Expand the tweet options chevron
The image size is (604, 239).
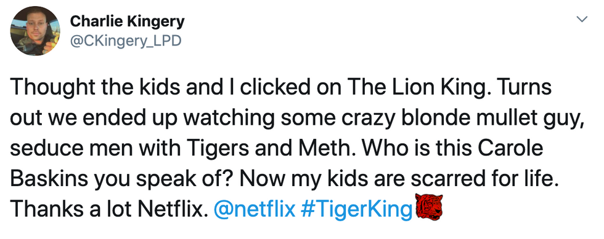583,19
